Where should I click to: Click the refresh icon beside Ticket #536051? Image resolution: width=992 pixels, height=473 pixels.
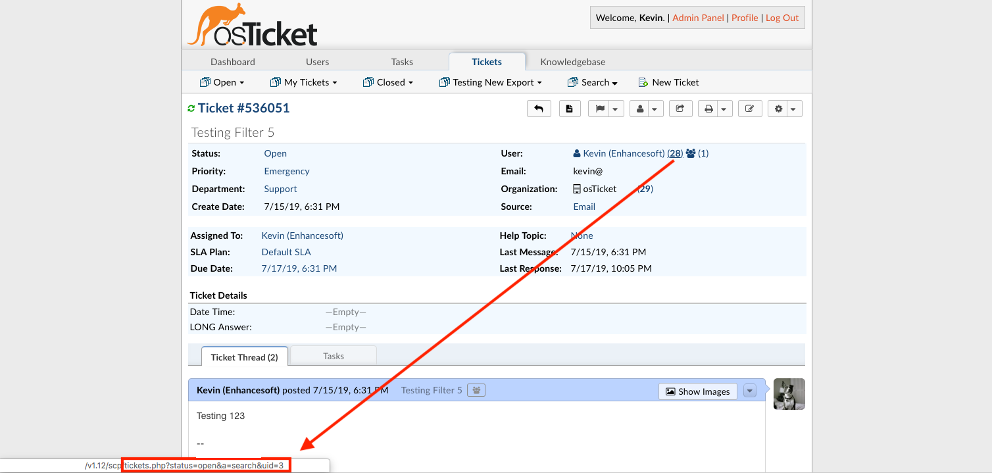click(x=191, y=108)
